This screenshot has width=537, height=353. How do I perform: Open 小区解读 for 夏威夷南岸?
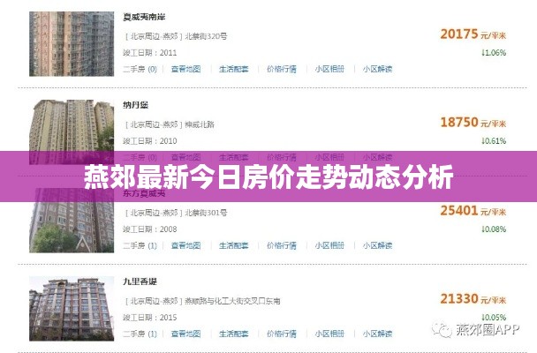pos(377,69)
